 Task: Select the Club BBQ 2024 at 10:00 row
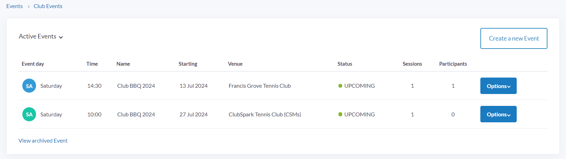[x=136, y=115]
